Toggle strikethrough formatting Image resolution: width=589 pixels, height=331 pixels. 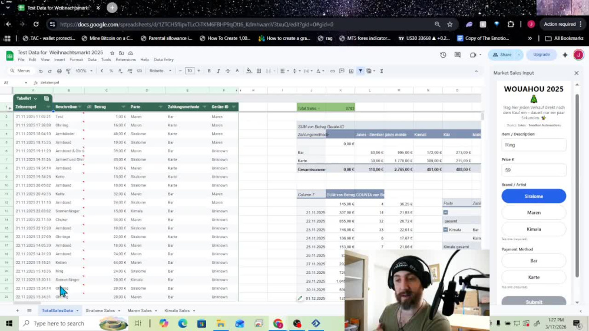tap(227, 71)
